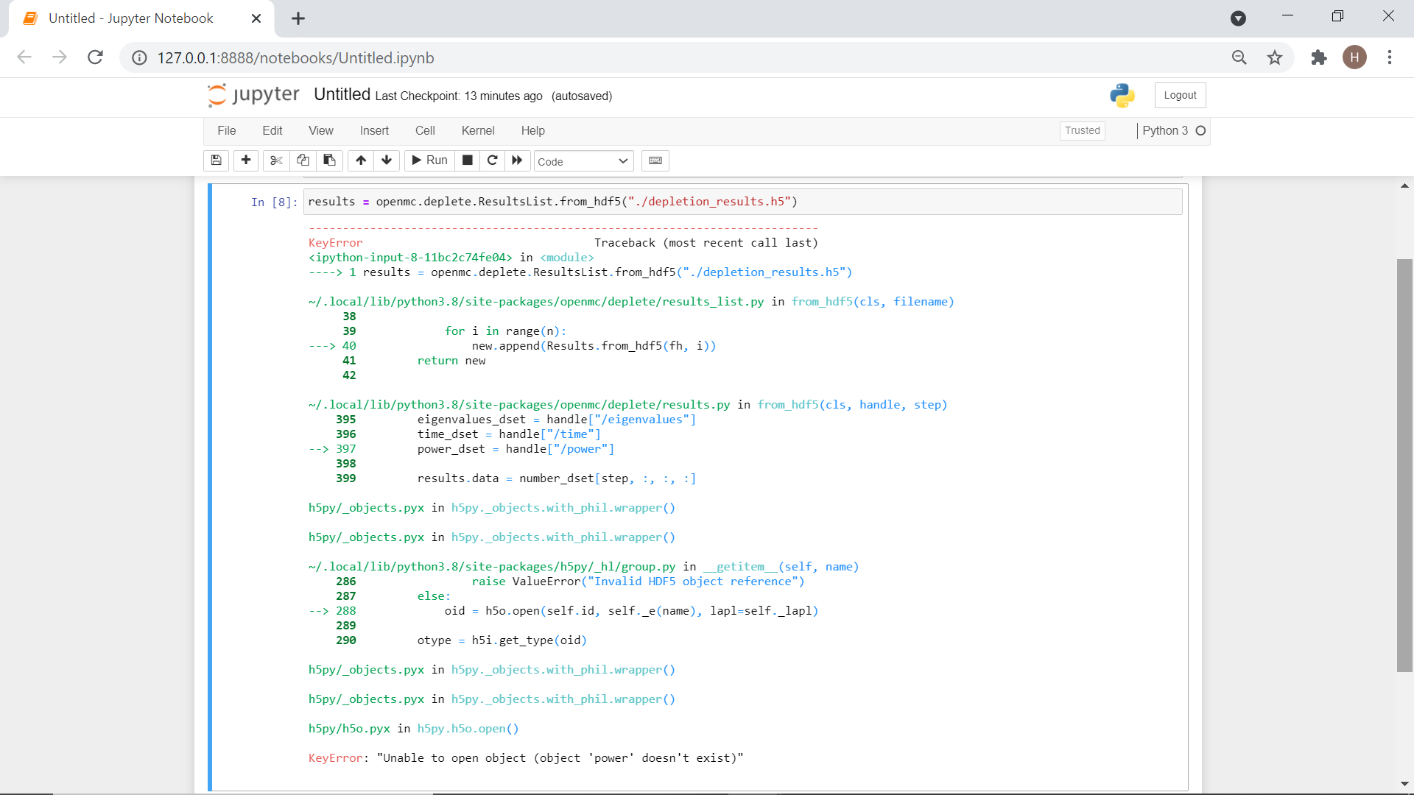Cut selected cells with scissors icon
The height and width of the screenshot is (795, 1414).
click(x=276, y=160)
